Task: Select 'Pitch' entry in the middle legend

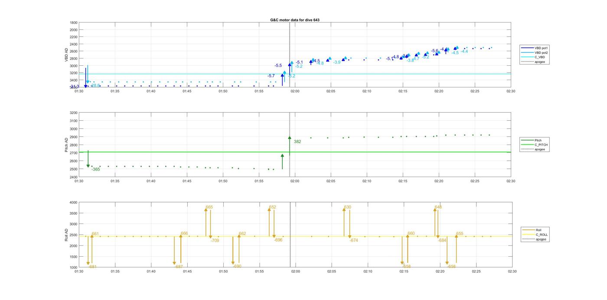Action: 538,140
